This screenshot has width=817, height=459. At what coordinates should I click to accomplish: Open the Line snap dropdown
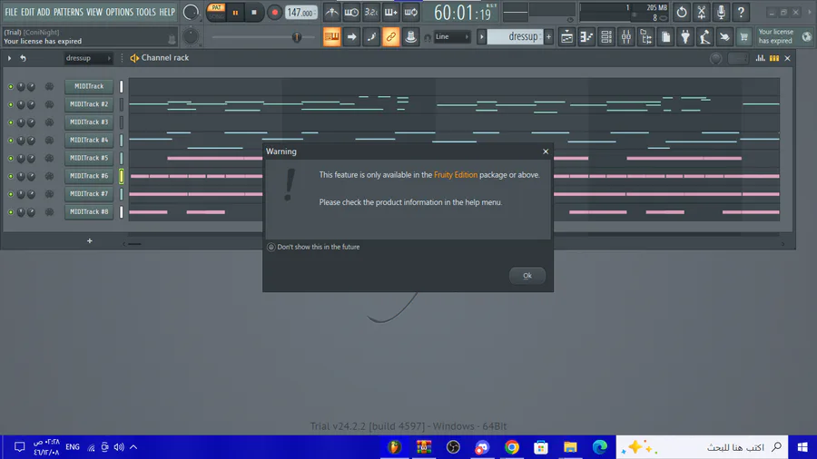click(452, 37)
